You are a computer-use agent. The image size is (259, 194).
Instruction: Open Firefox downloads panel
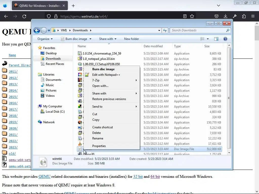tap(225, 16)
